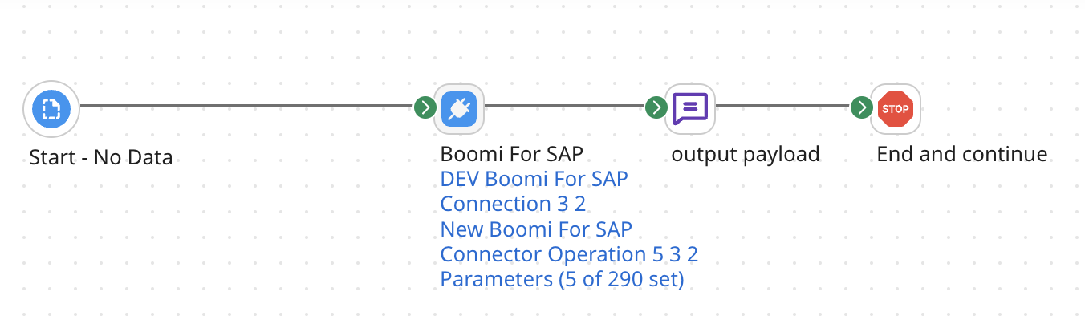Click the "End and continue" label
The image size is (1085, 324).
click(961, 154)
